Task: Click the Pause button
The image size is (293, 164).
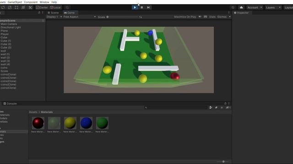Action: 141,7
